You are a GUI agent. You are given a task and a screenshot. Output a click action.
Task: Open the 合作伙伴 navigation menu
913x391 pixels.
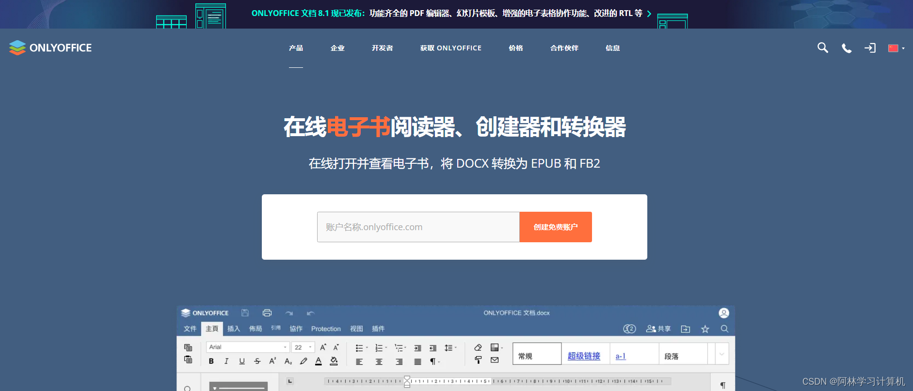point(564,48)
